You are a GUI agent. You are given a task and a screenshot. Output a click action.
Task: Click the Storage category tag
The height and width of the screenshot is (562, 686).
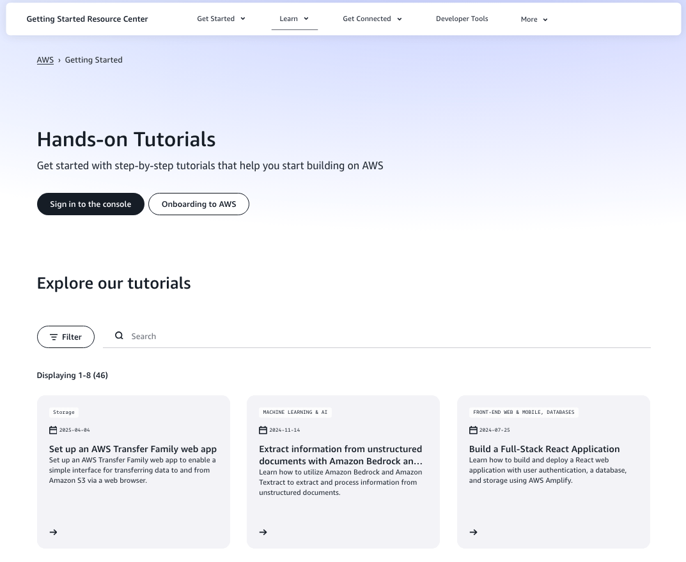click(64, 412)
